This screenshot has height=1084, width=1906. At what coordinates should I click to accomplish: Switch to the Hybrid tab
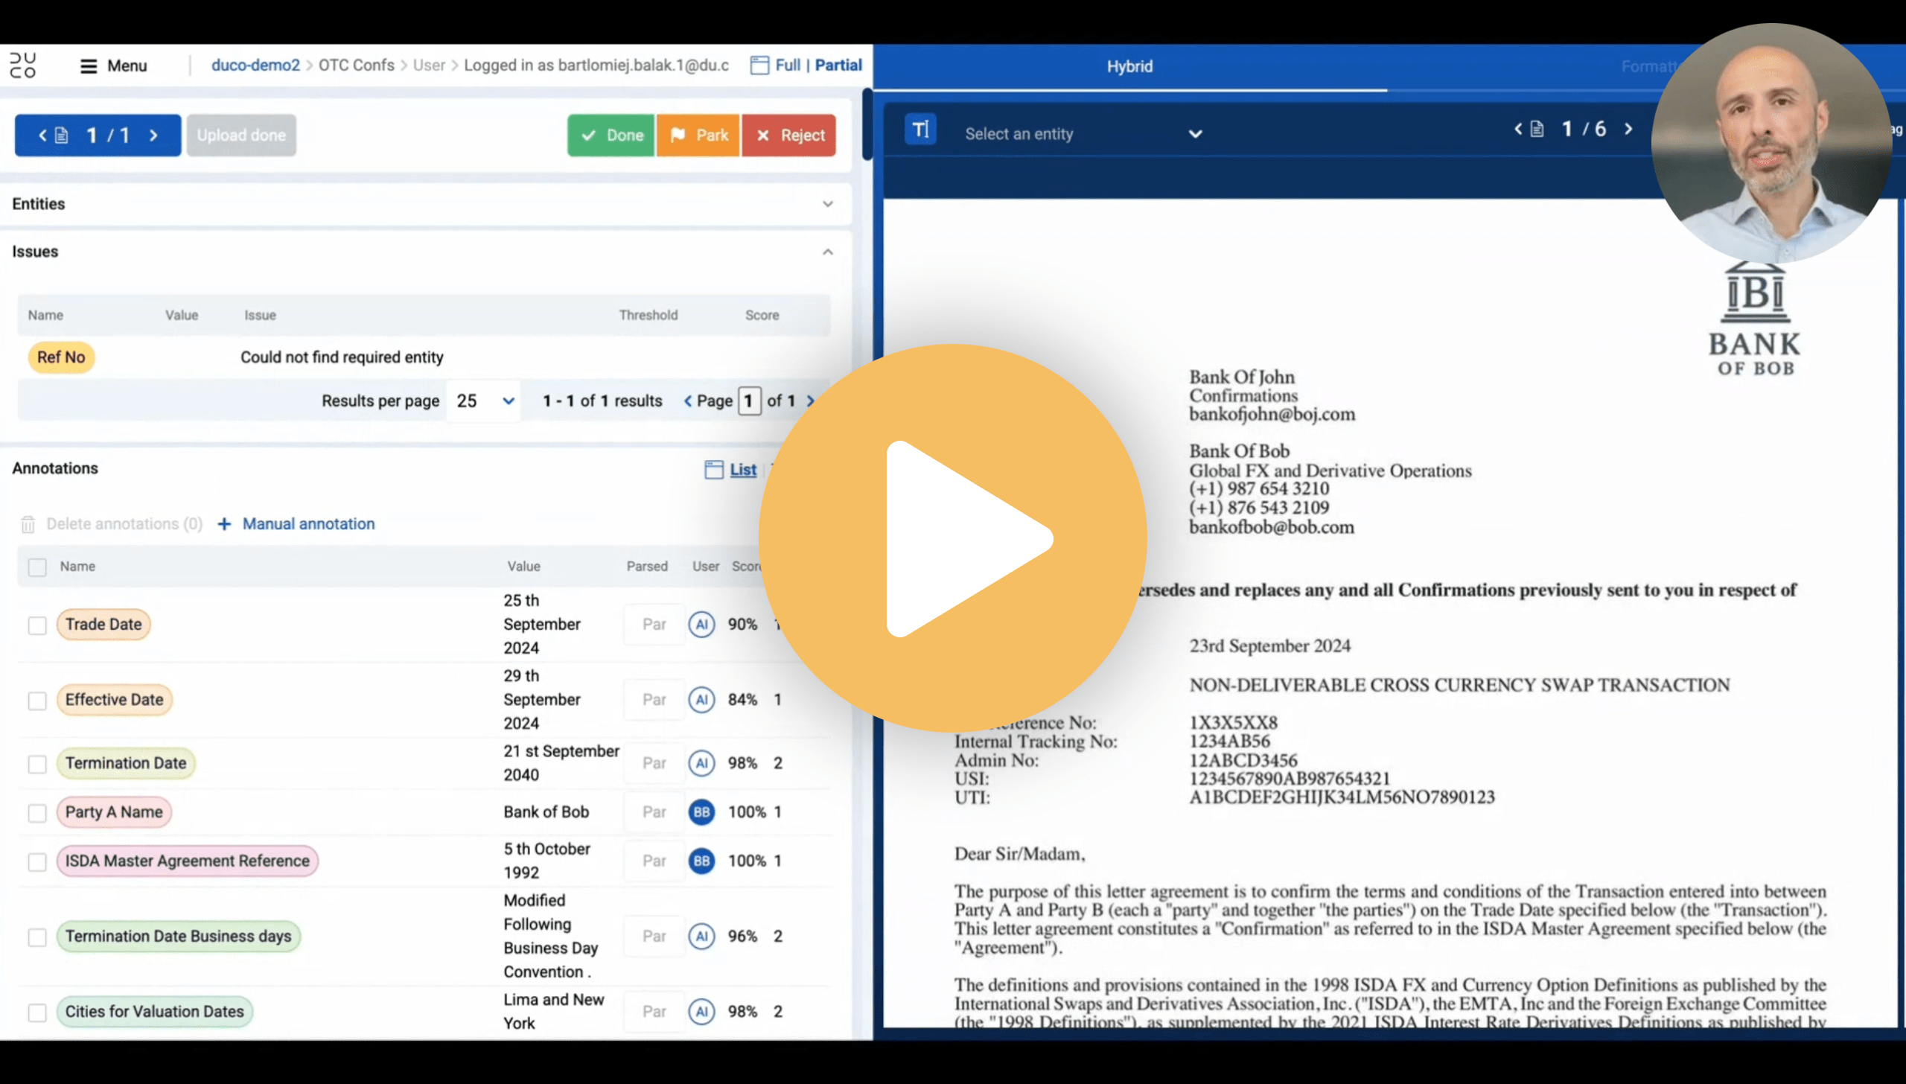[x=1129, y=66]
